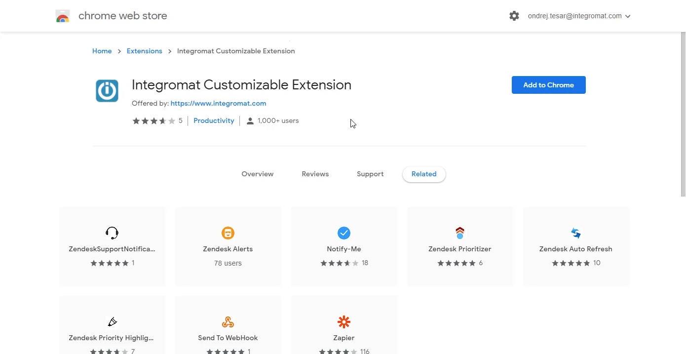Click the Send To WebHook orange icon
Screen dimensions: 686x354
tap(228, 322)
